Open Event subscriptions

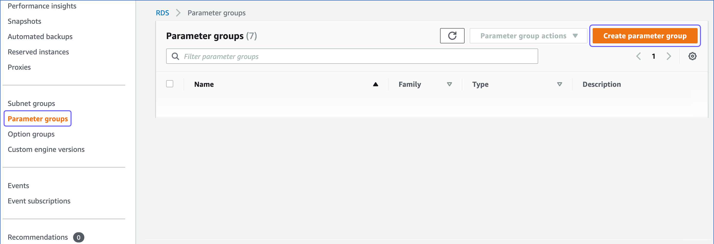[39, 201]
